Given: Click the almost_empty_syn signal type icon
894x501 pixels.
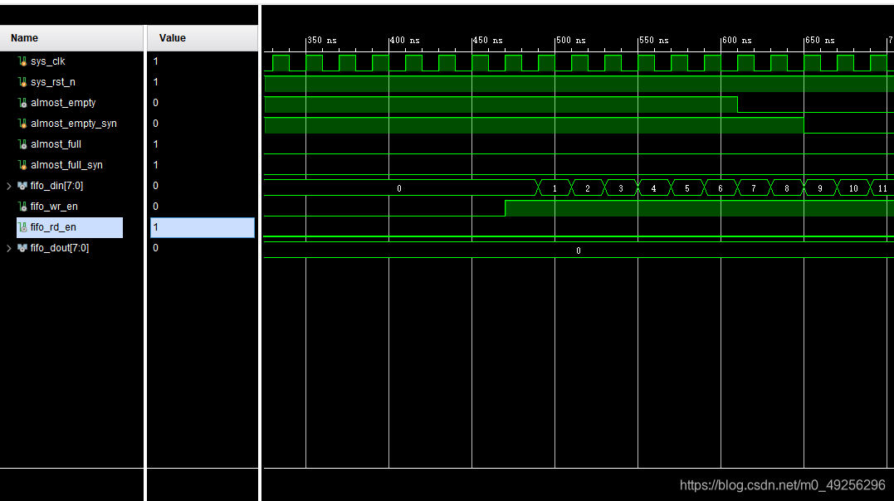Looking at the screenshot, I should 22,123.
